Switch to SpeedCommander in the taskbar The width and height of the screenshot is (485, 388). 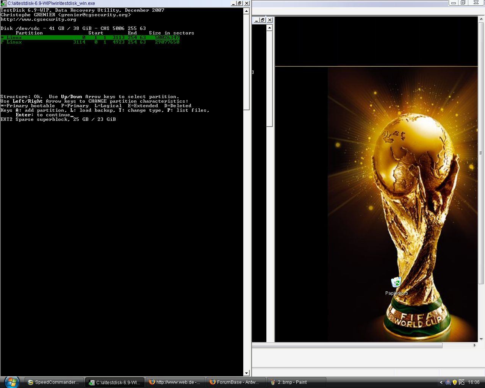coord(53,382)
